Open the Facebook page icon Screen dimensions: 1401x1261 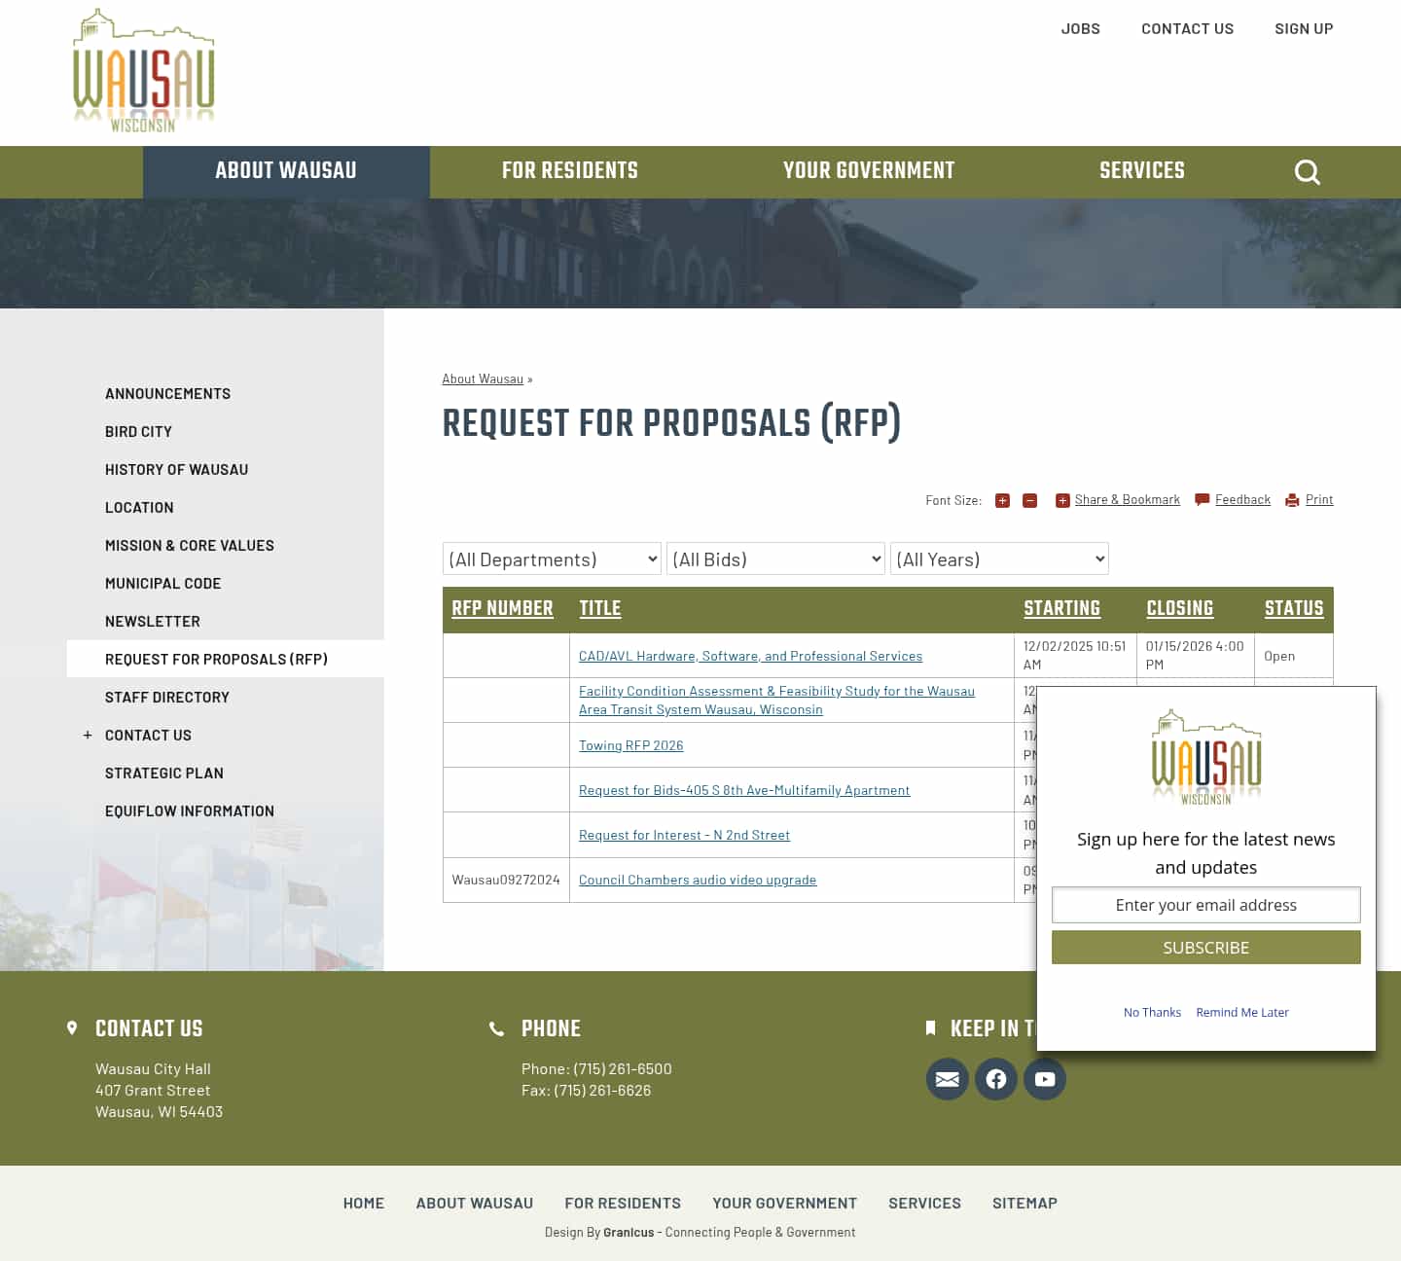pyautogui.click(x=995, y=1079)
